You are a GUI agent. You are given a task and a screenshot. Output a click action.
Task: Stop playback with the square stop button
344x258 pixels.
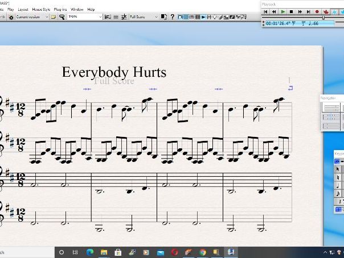pos(292,12)
